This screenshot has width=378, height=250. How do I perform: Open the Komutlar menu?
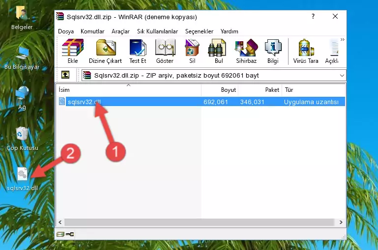click(x=92, y=31)
